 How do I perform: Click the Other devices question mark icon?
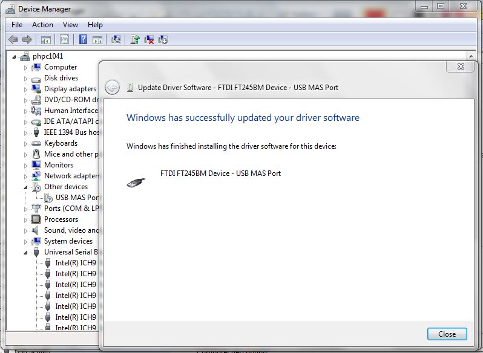(x=36, y=187)
